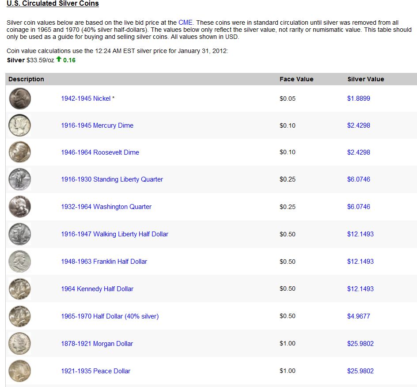The image size is (417, 387).
Task: Click the green silver price up arrow
Action: tap(58, 60)
